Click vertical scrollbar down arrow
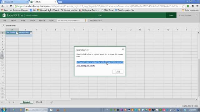Screen dimensions: 200x112 [199, 97]
